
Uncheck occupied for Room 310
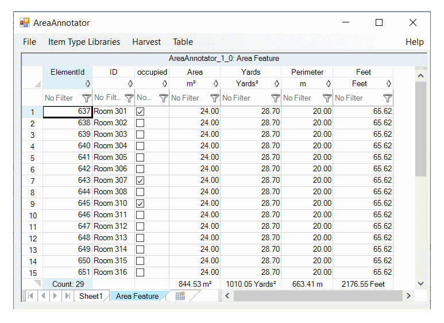140,203
